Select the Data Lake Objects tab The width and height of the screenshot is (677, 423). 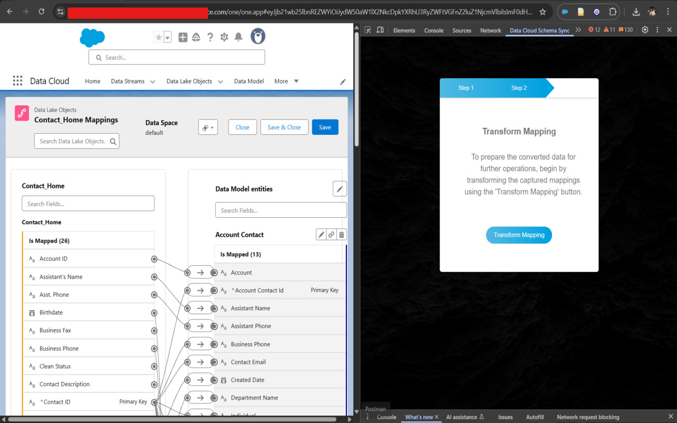[189, 81]
